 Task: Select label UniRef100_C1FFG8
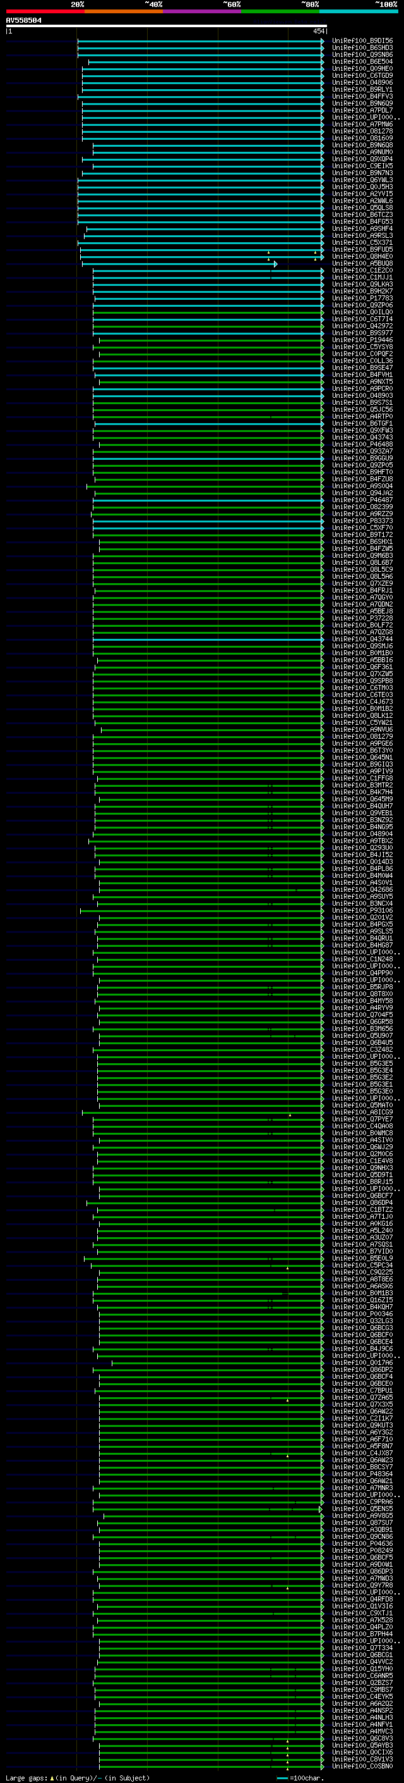[x=362, y=778]
